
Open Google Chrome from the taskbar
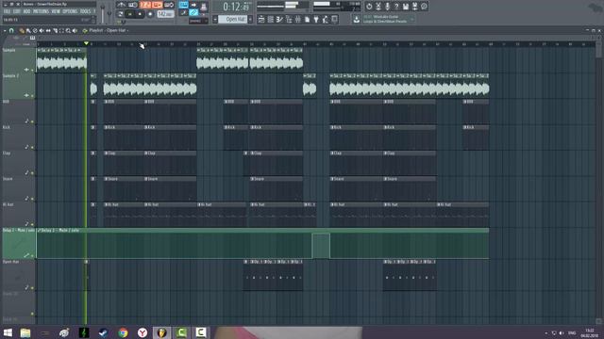[123, 332]
